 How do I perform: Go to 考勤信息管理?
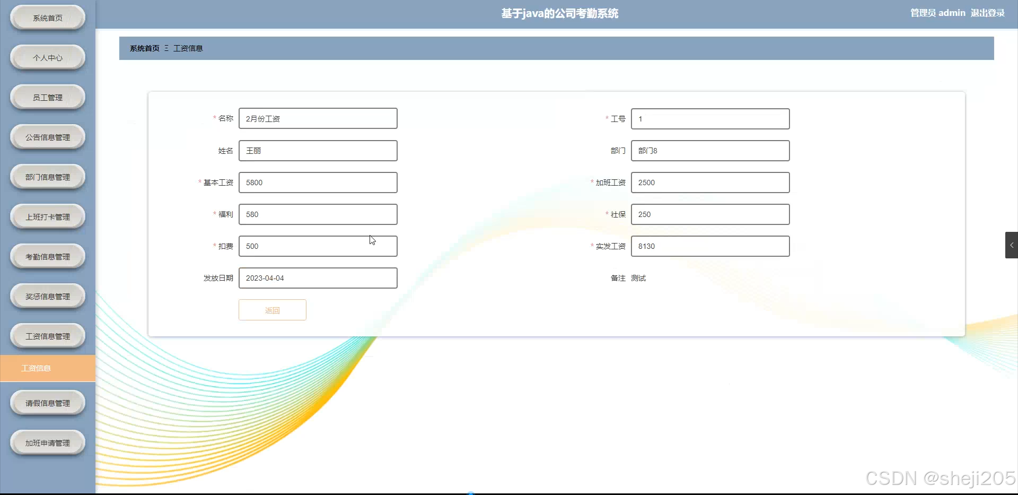click(x=47, y=256)
